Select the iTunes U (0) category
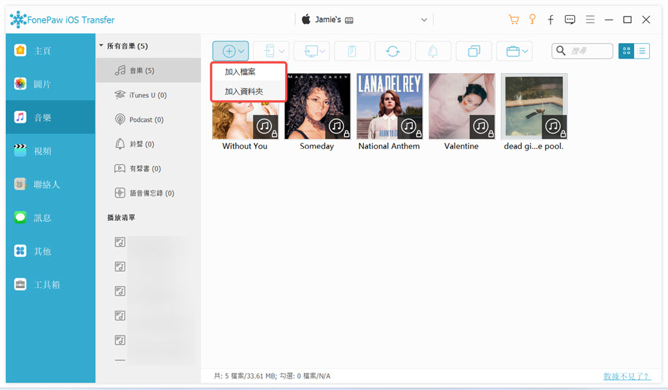 click(148, 95)
